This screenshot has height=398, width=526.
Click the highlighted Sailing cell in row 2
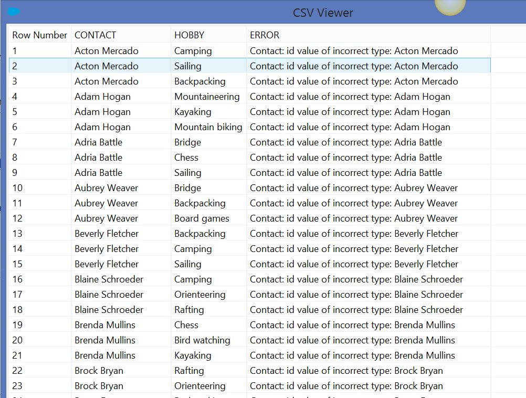187,66
